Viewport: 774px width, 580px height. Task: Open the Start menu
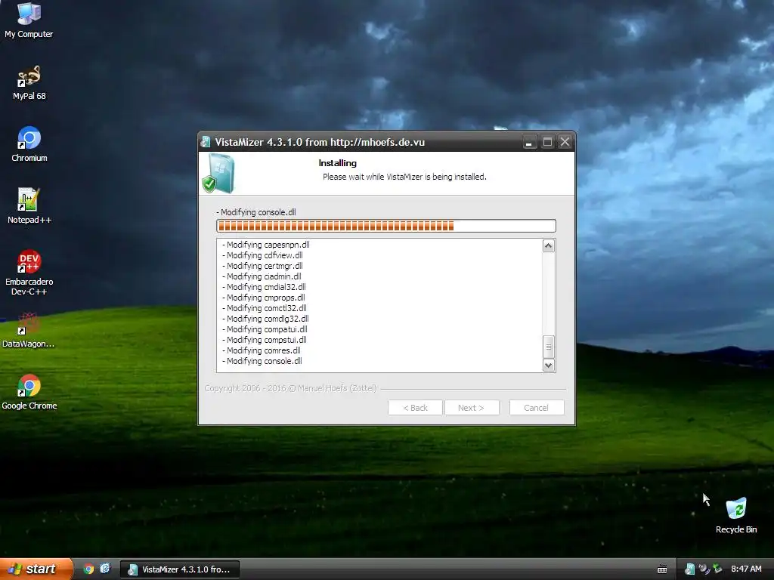36,569
